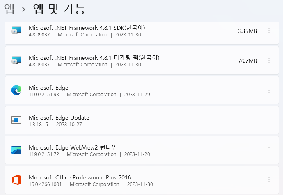Select the Microsoft Edge Update app name
Image resolution: width=283 pixels, height=195 pixels.
coord(59,118)
